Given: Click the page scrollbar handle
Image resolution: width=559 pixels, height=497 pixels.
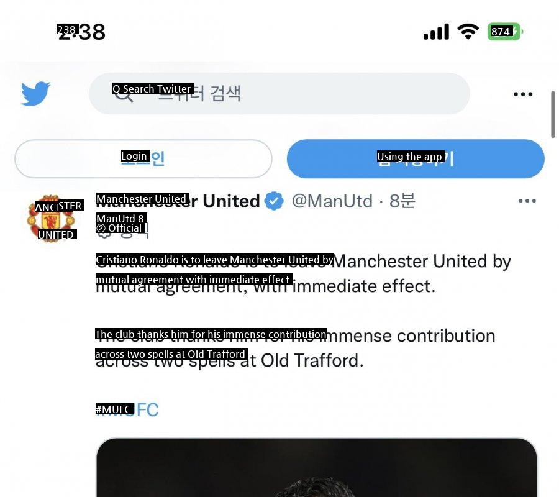Looking at the screenshot, I should pyautogui.click(x=553, y=114).
